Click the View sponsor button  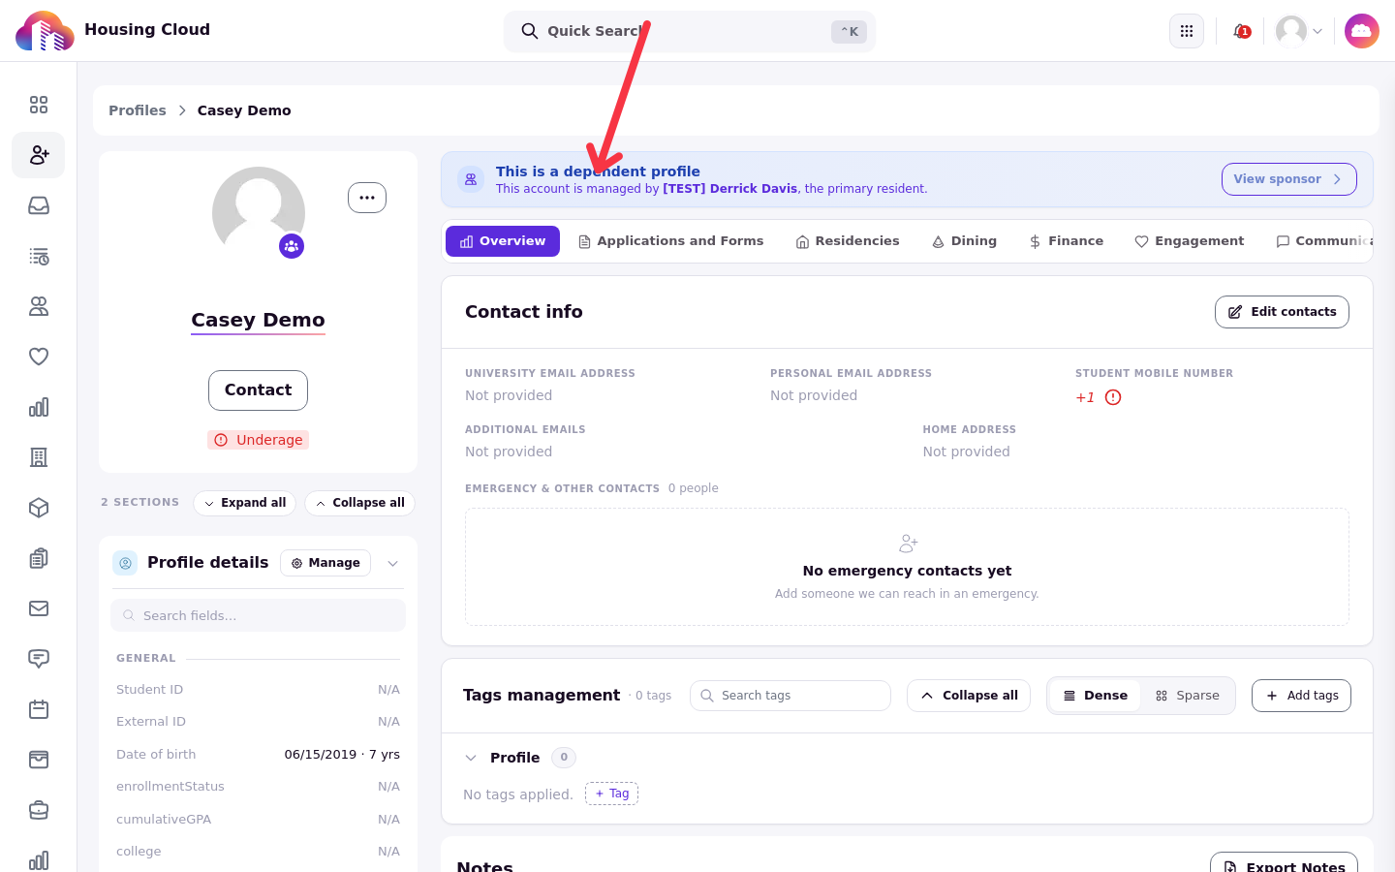point(1288,179)
